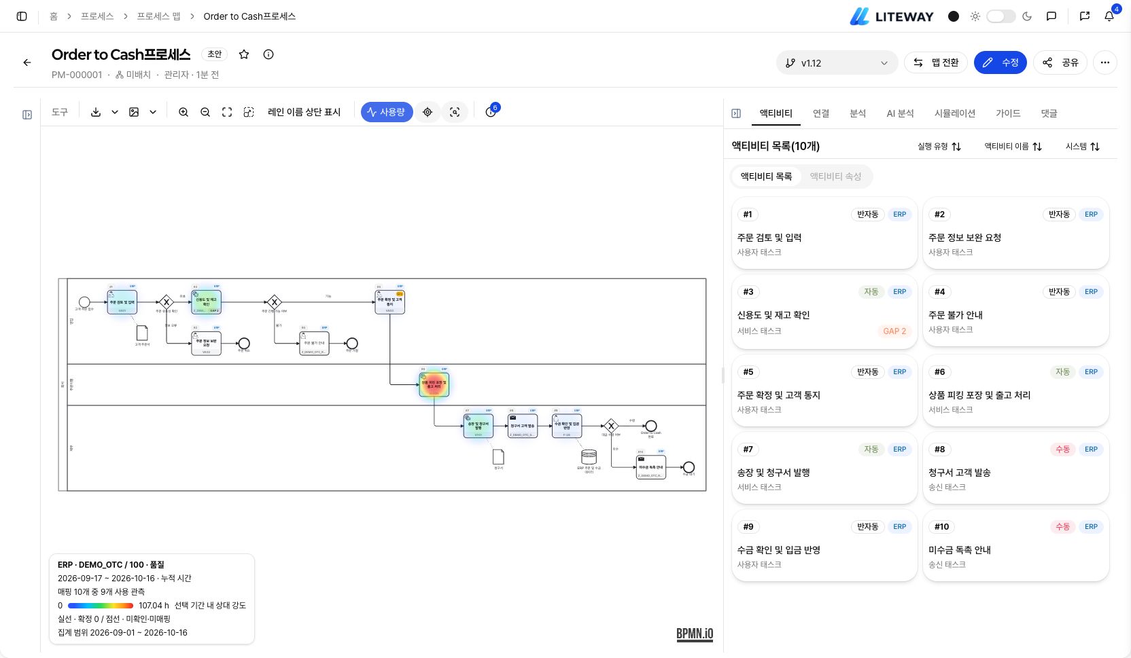Open the process info icon
Image resolution: width=1131 pixels, height=658 pixels.
pos(268,54)
